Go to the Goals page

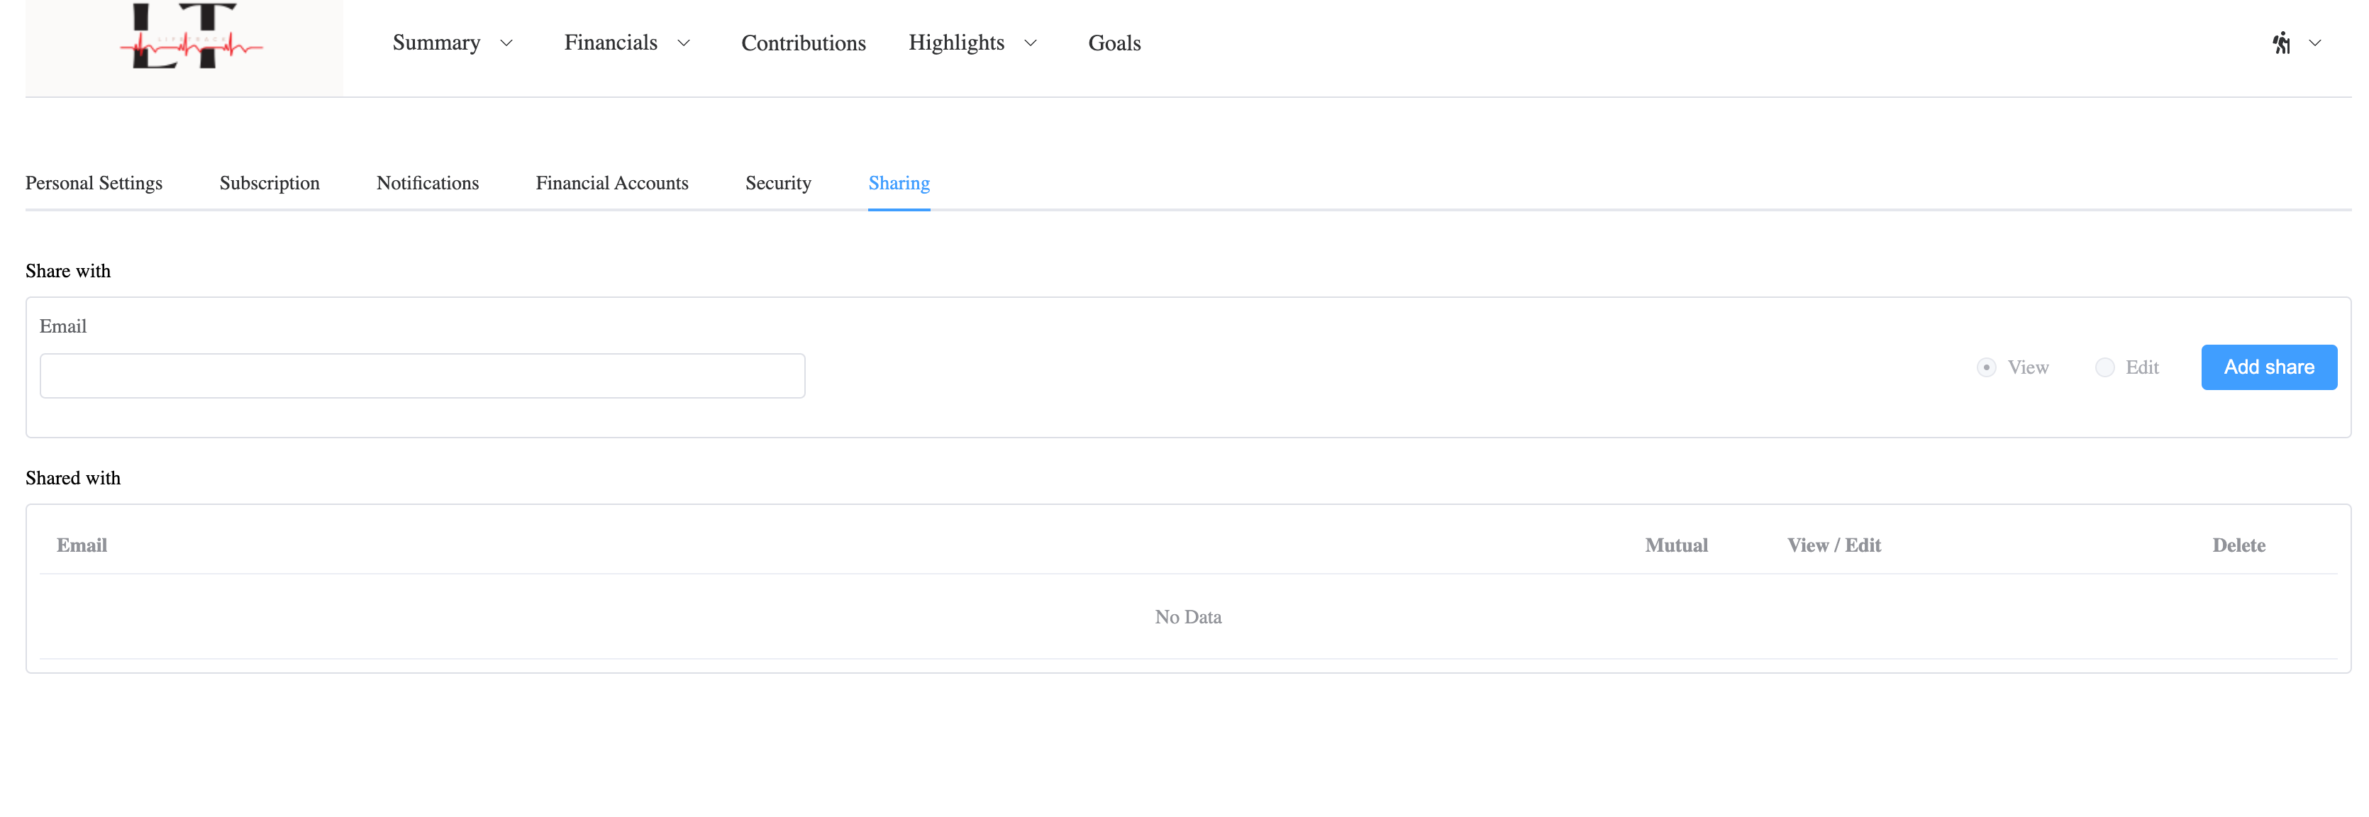click(1114, 43)
